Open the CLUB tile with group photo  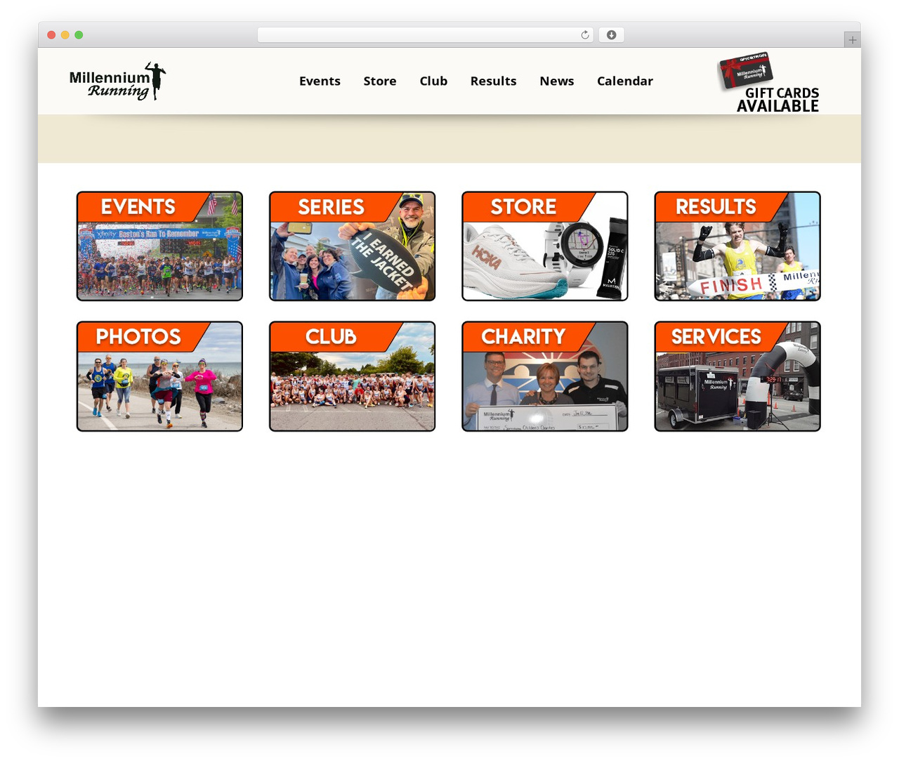(x=352, y=376)
